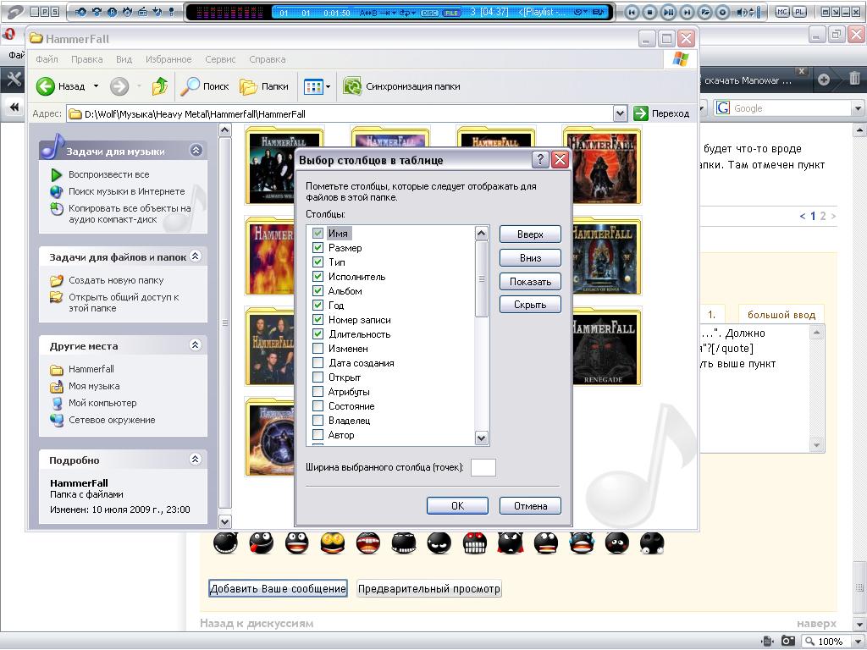This screenshot has height=650, width=867.
Task: Click the stop button in player bar
Action: click(x=649, y=12)
